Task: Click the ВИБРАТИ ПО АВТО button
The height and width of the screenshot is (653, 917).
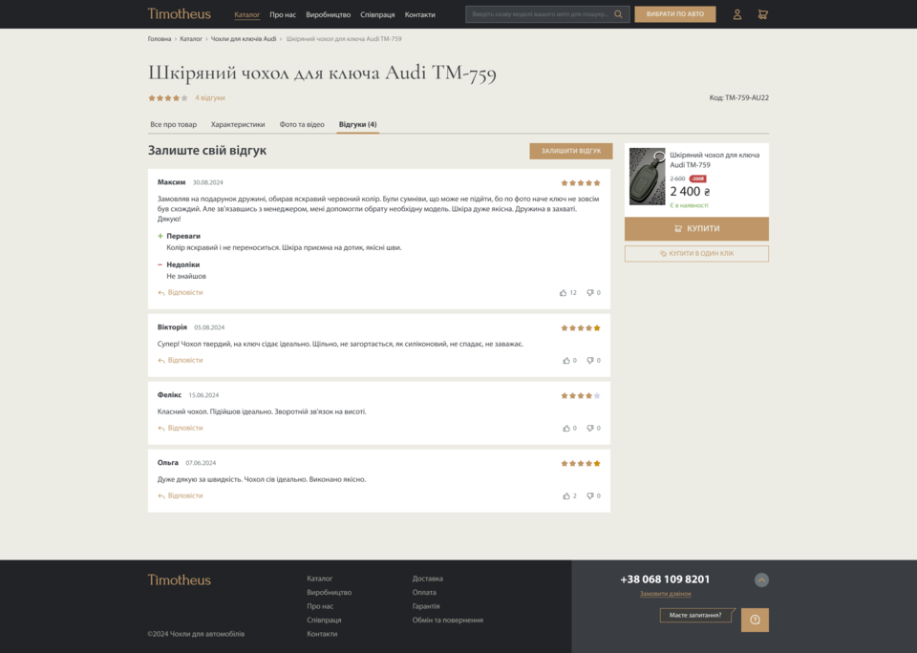Action: 675,14
